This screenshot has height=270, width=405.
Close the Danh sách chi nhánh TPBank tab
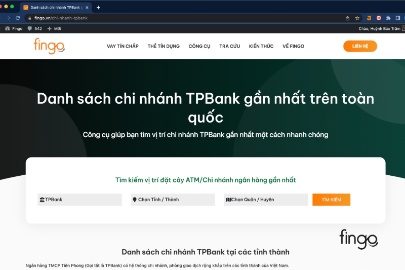click(x=87, y=8)
